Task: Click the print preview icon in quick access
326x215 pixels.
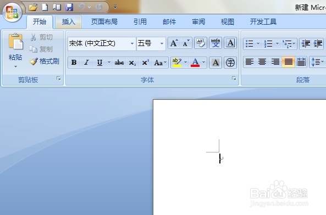Action: (x=57, y=7)
